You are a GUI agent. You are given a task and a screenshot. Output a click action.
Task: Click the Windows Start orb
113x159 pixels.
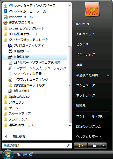[x=8, y=154]
